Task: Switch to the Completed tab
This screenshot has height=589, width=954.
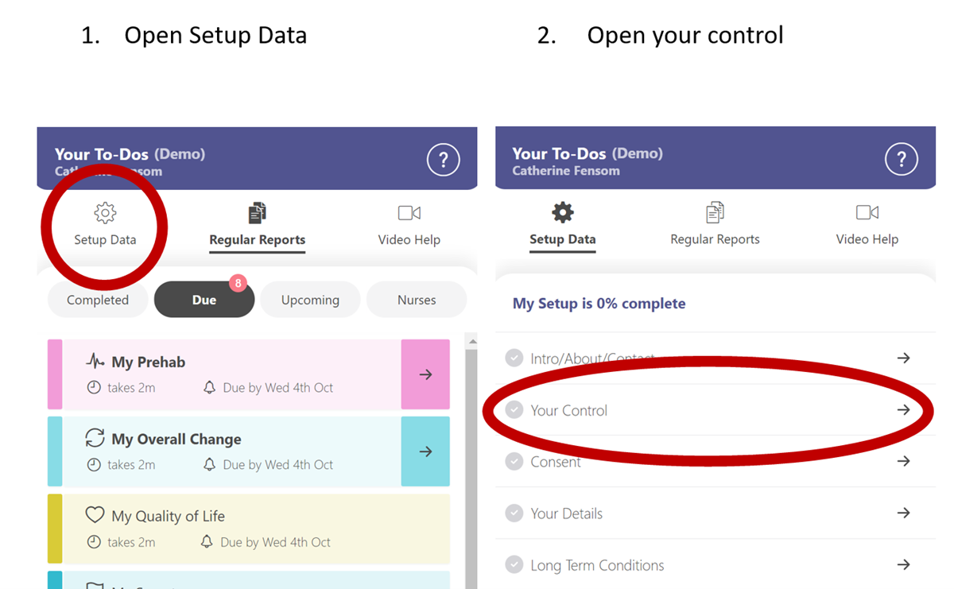Action: point(98,300)
